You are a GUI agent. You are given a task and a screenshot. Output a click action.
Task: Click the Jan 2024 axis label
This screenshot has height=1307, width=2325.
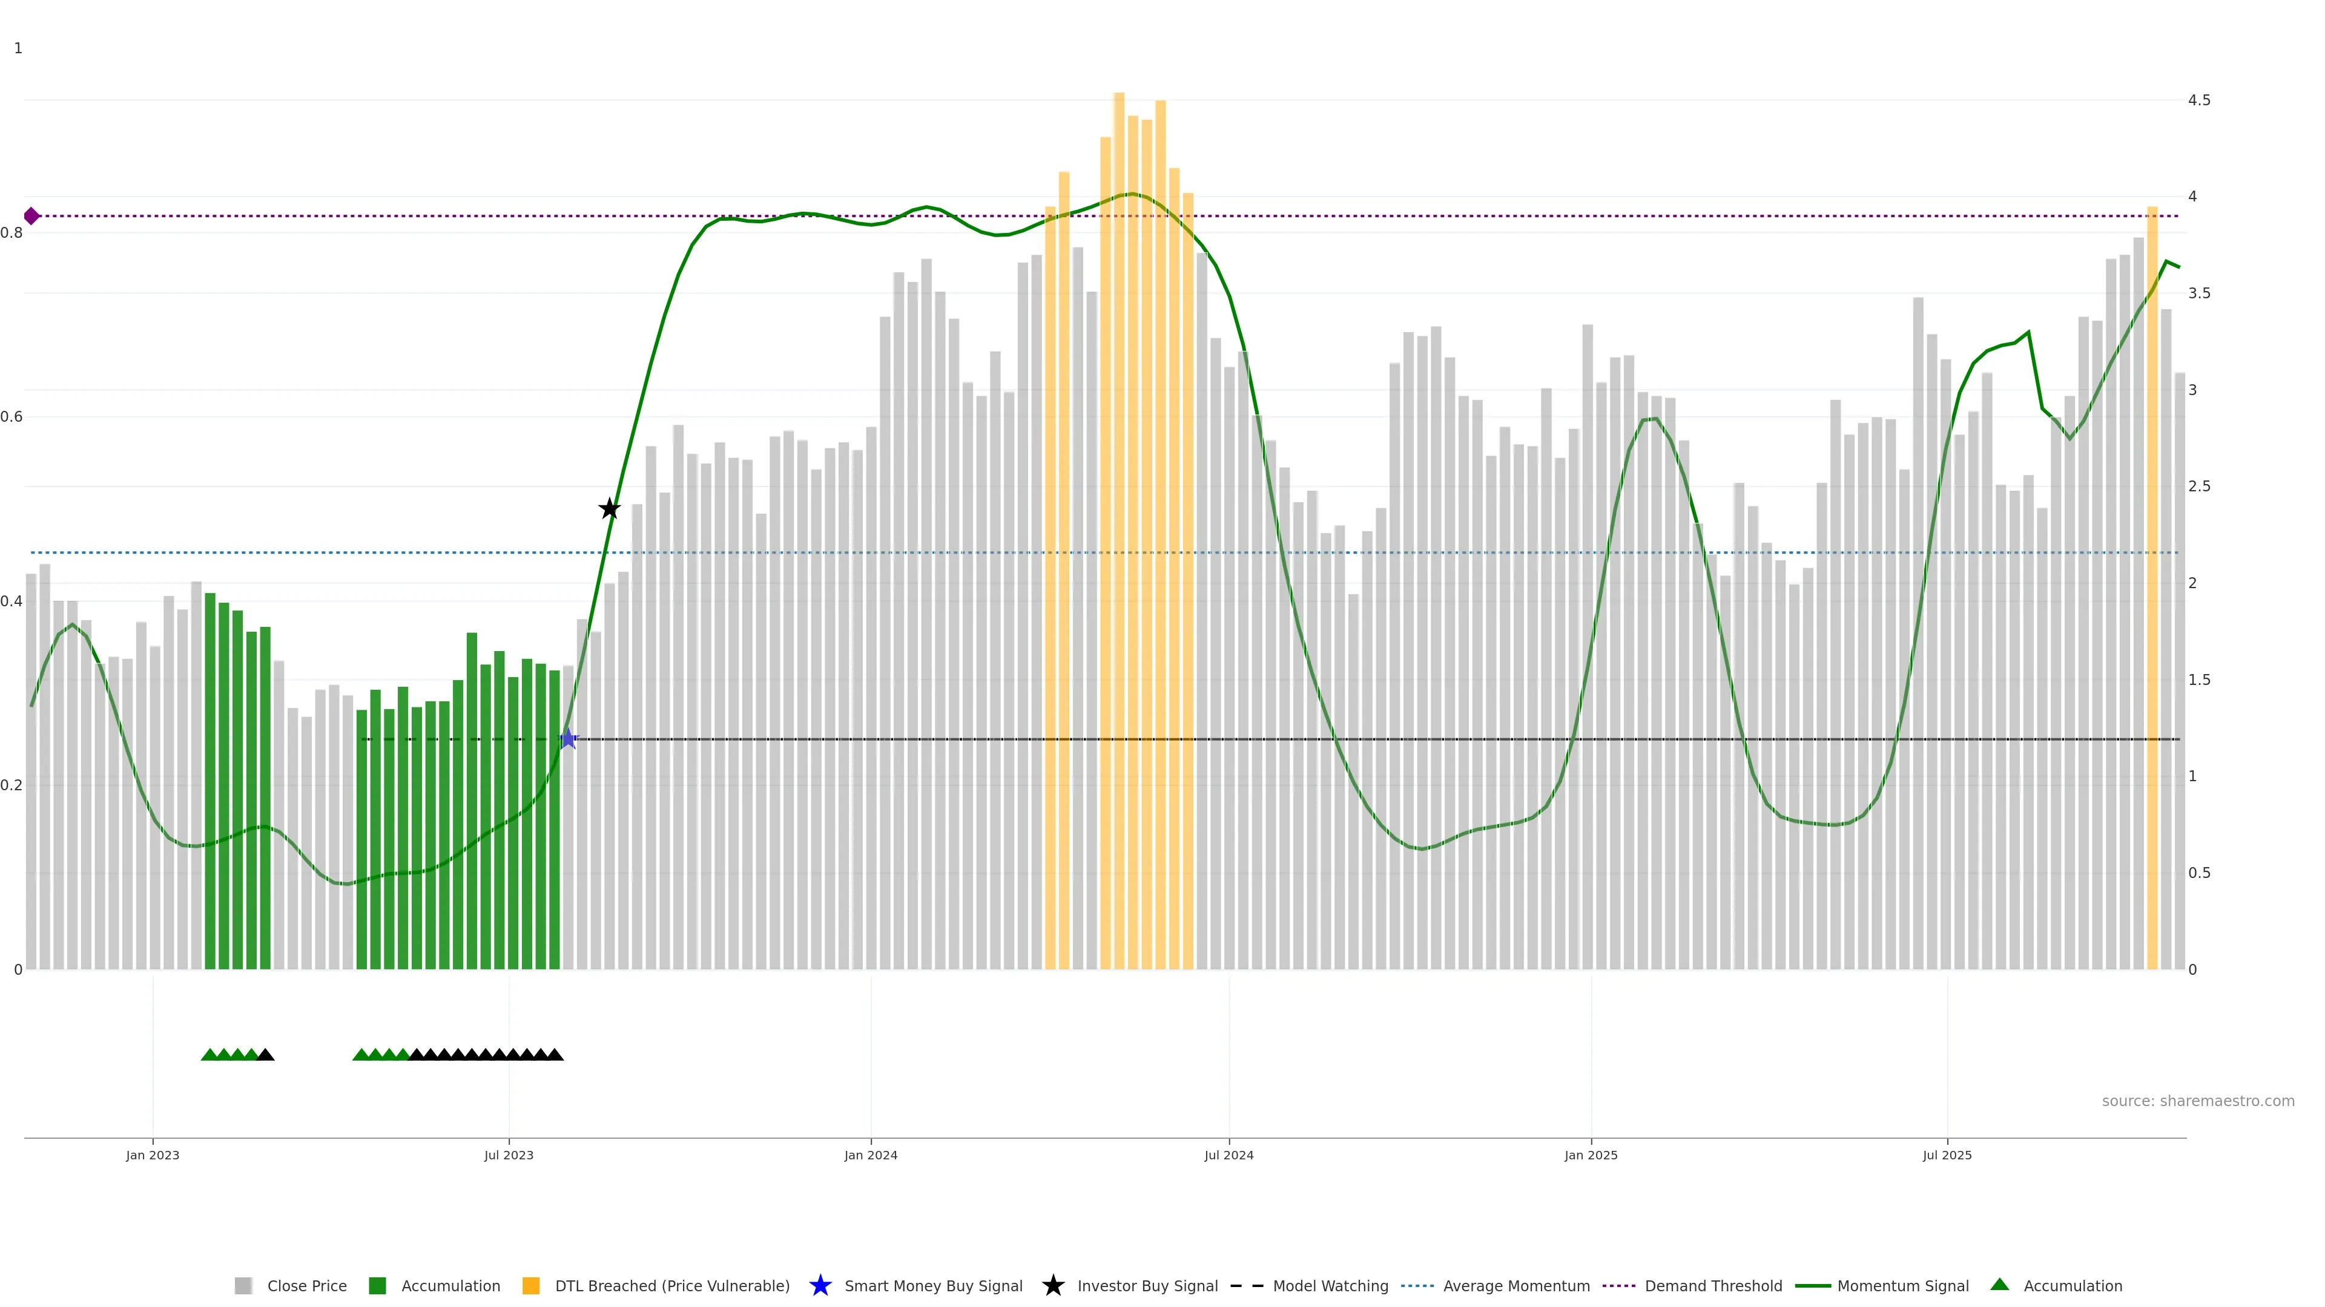[871, 1156]
